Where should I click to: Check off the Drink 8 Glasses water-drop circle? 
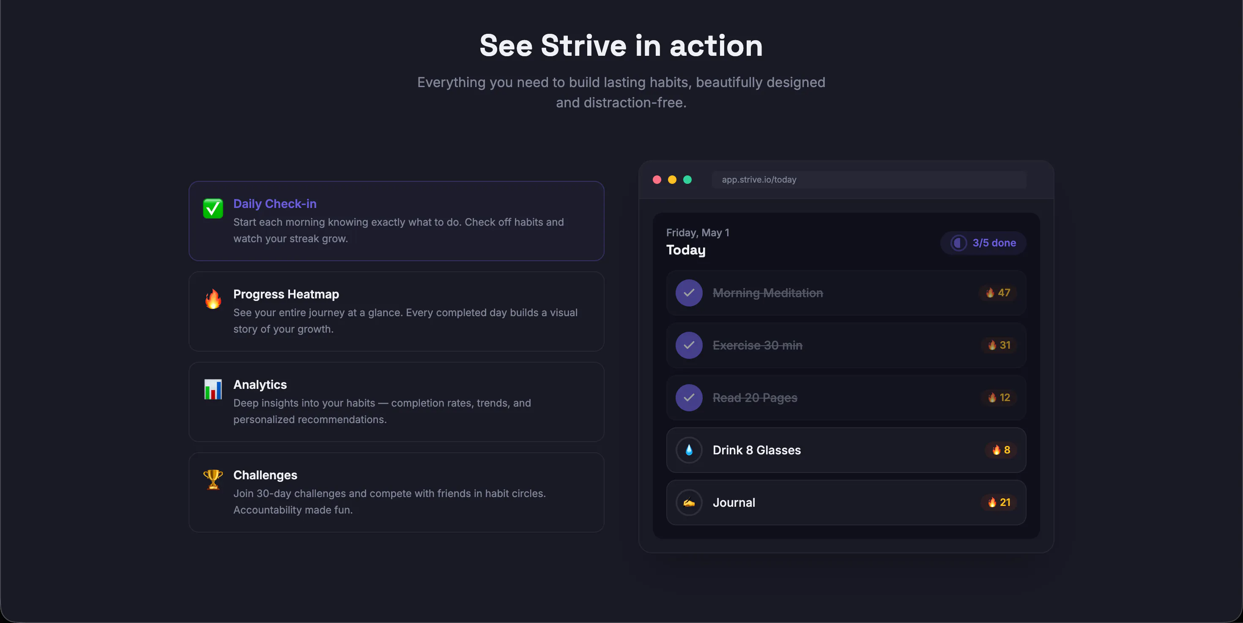689,450
